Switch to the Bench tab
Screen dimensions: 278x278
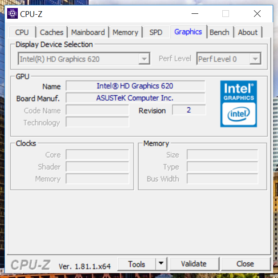pyautogui.click(x=220, y=32)
